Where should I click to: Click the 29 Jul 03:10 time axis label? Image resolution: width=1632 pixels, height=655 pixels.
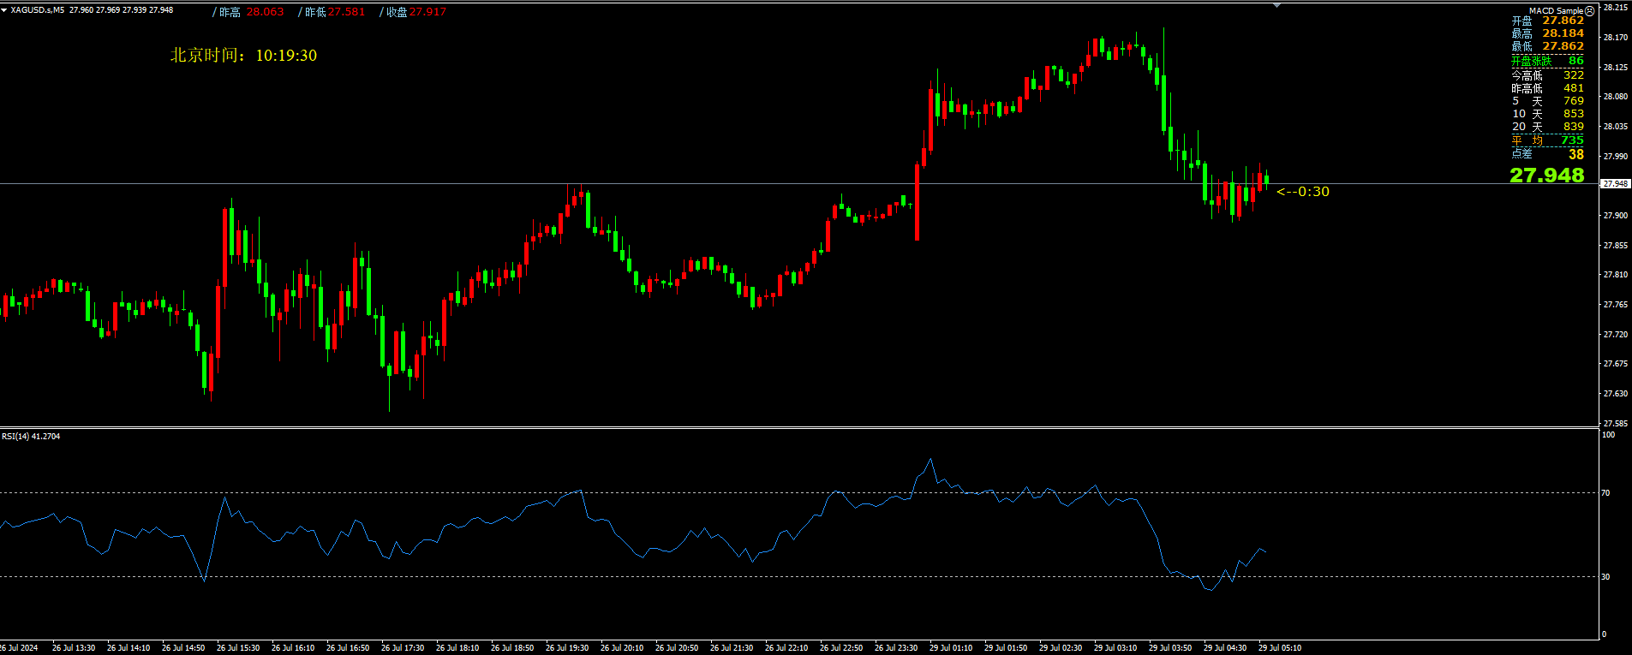click(1115, 648)
